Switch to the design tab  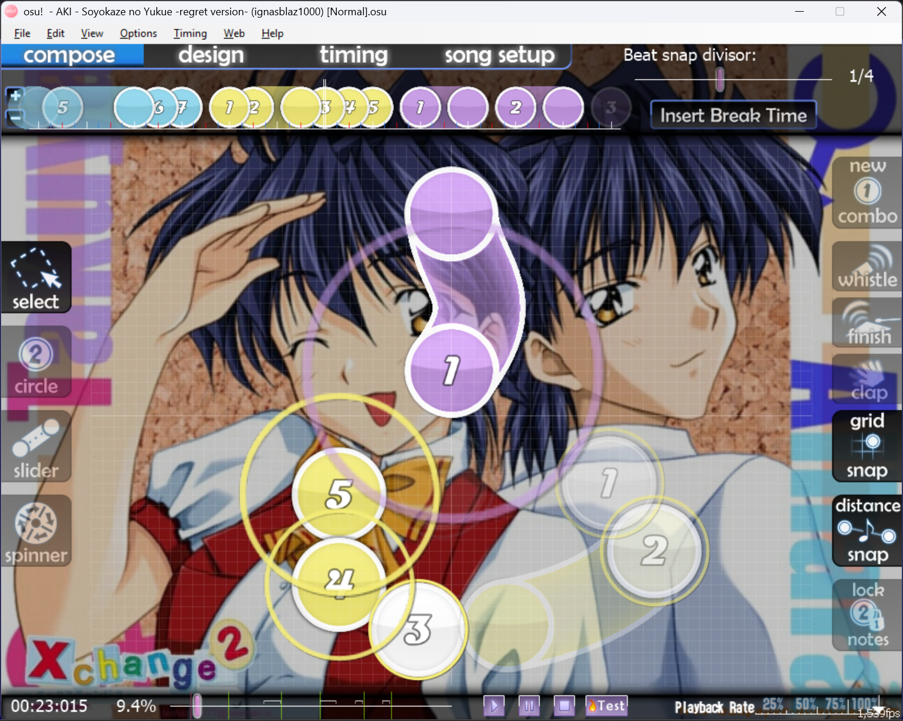pos(211,55)
